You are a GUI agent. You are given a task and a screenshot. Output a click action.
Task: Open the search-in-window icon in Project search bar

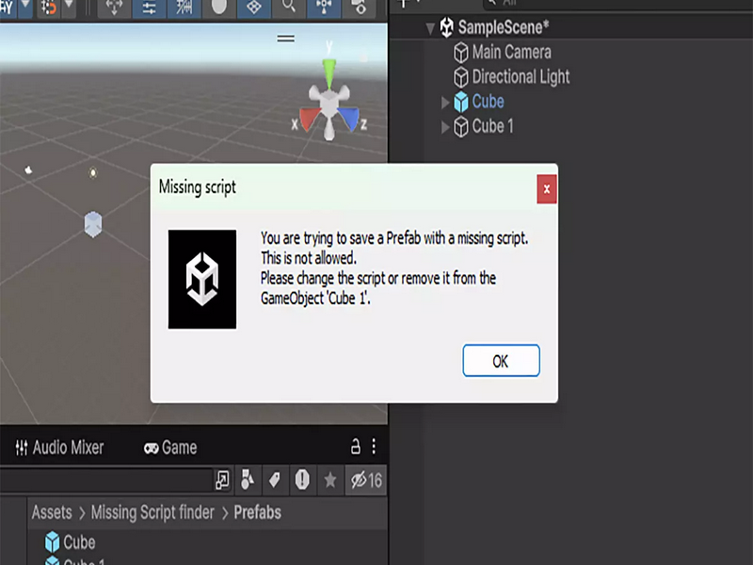pos(222,479)
